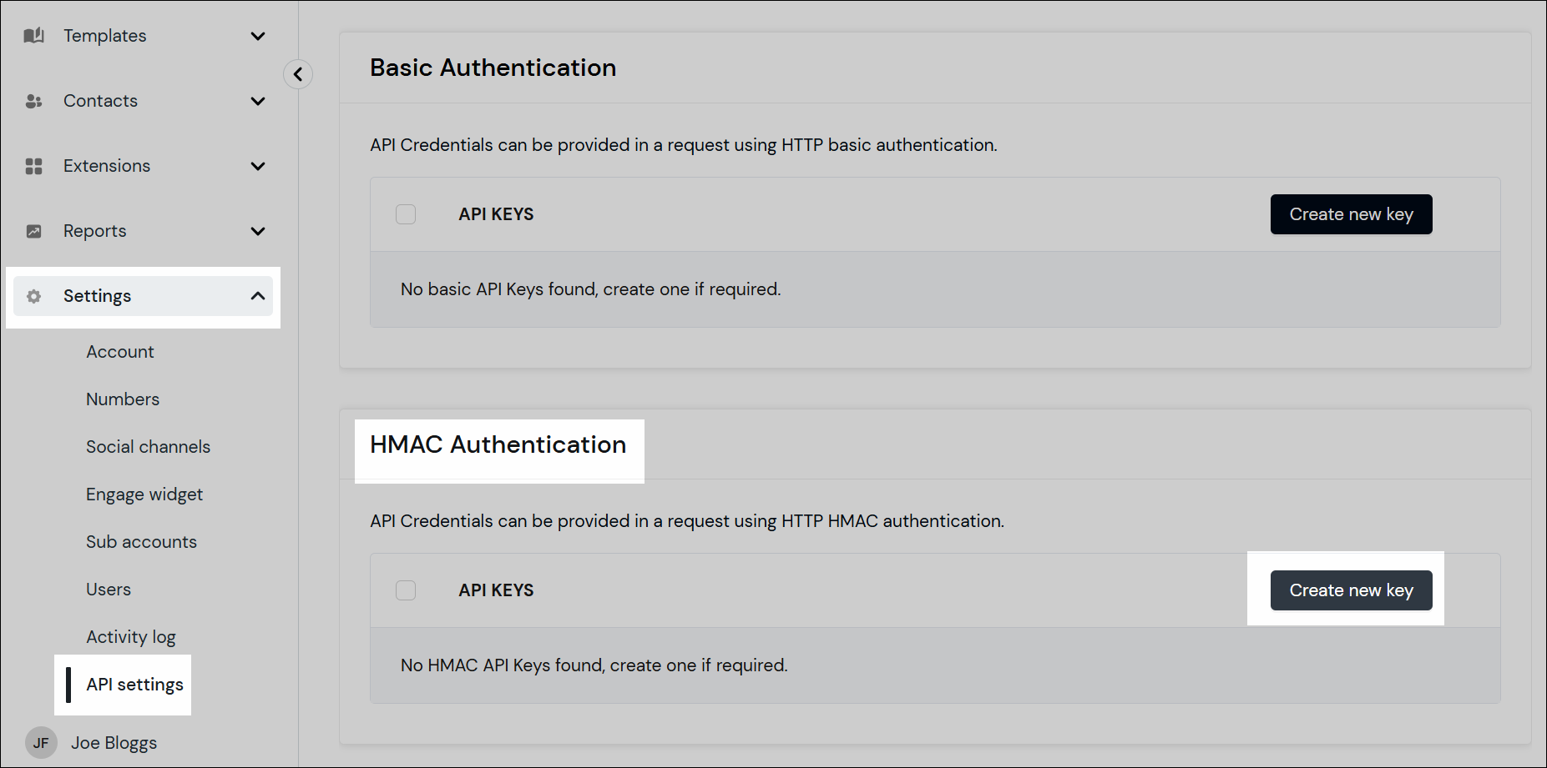Select all HMAC API keys checkbox
Screen dimensions: 1547x768
[406, 590]
